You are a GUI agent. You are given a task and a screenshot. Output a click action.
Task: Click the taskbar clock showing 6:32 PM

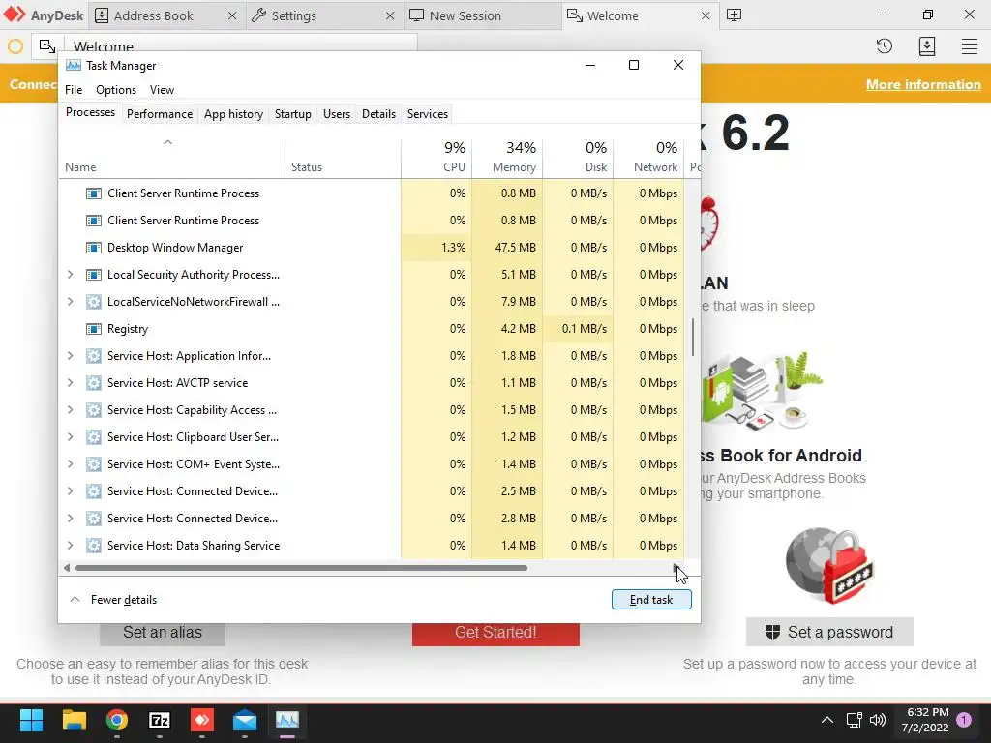pyautogui.click(x=925, y=720)
